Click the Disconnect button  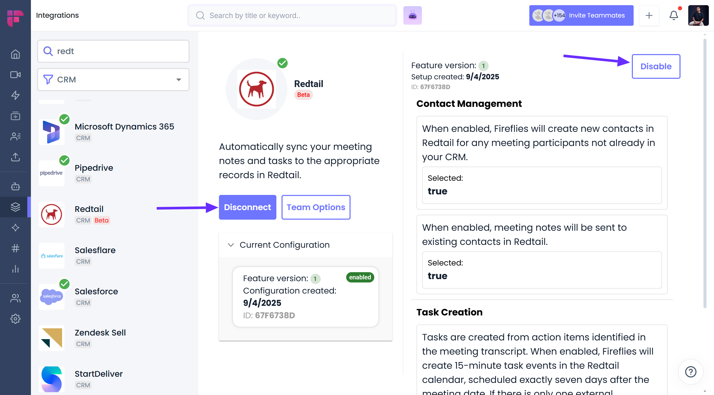[x=247, y=207]
